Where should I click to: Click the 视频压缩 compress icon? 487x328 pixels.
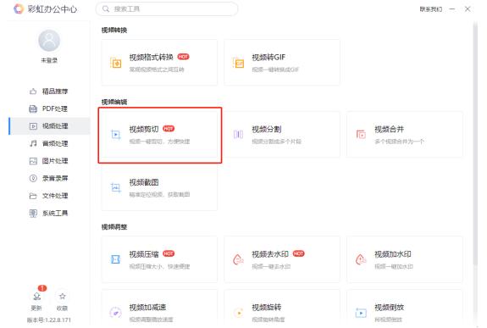click(115, 259)
